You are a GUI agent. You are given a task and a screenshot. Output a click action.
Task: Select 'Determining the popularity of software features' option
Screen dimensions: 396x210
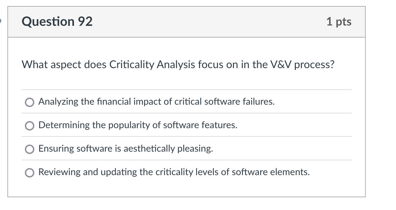(30, 125)
